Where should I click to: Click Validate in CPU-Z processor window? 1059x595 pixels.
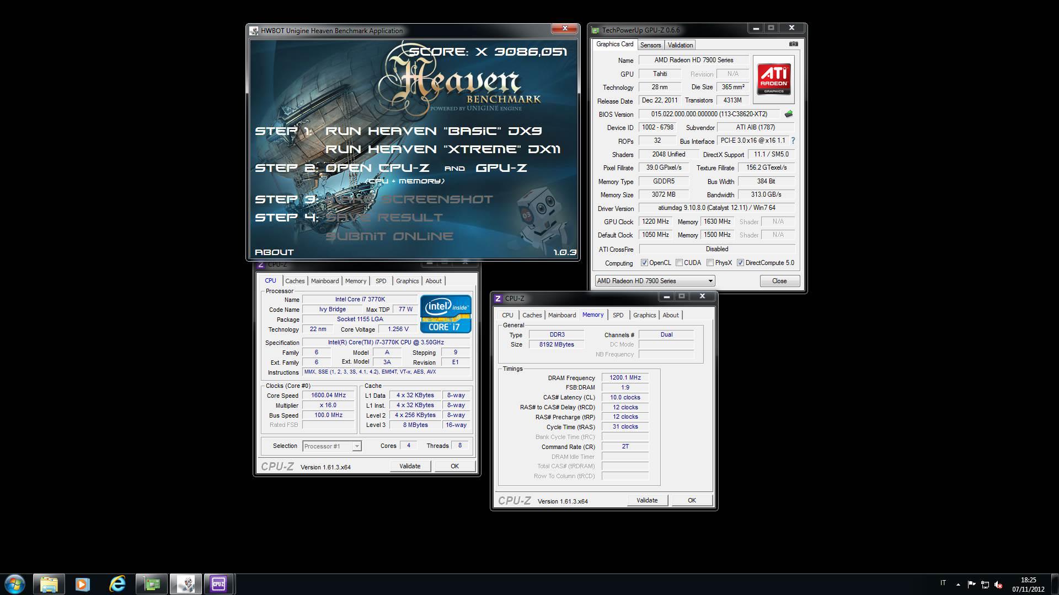click(x=410, y=466)
